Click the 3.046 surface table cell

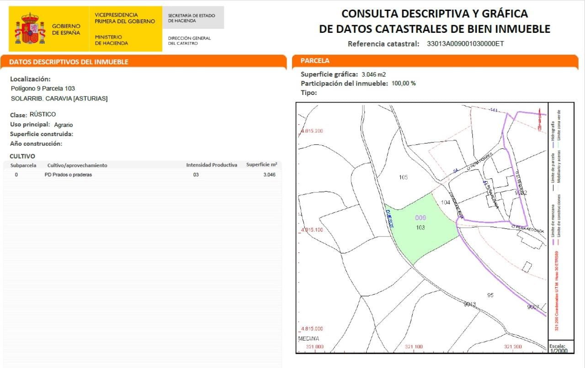click(x=270, y=175)
